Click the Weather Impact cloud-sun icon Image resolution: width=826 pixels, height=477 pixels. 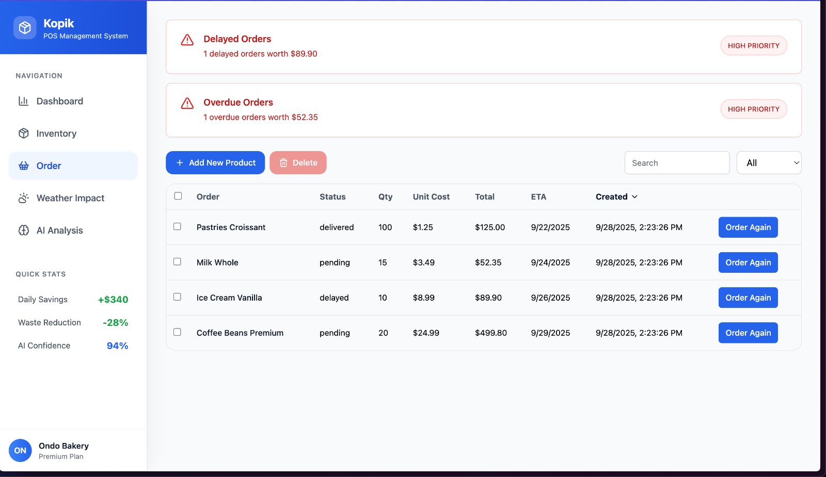[x=23, y=198]
